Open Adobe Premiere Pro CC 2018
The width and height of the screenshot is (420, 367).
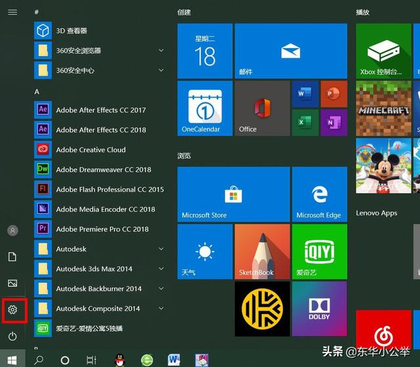tap(102, 229)
